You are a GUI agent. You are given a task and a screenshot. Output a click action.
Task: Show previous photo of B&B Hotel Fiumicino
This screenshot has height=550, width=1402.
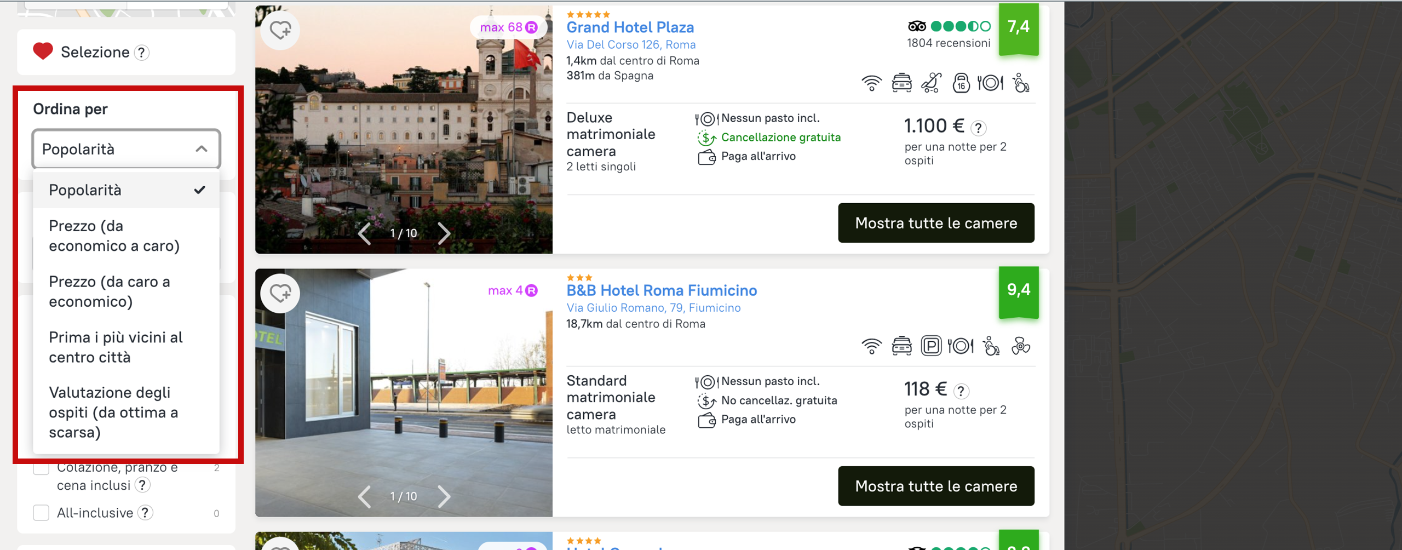[365, 497]
